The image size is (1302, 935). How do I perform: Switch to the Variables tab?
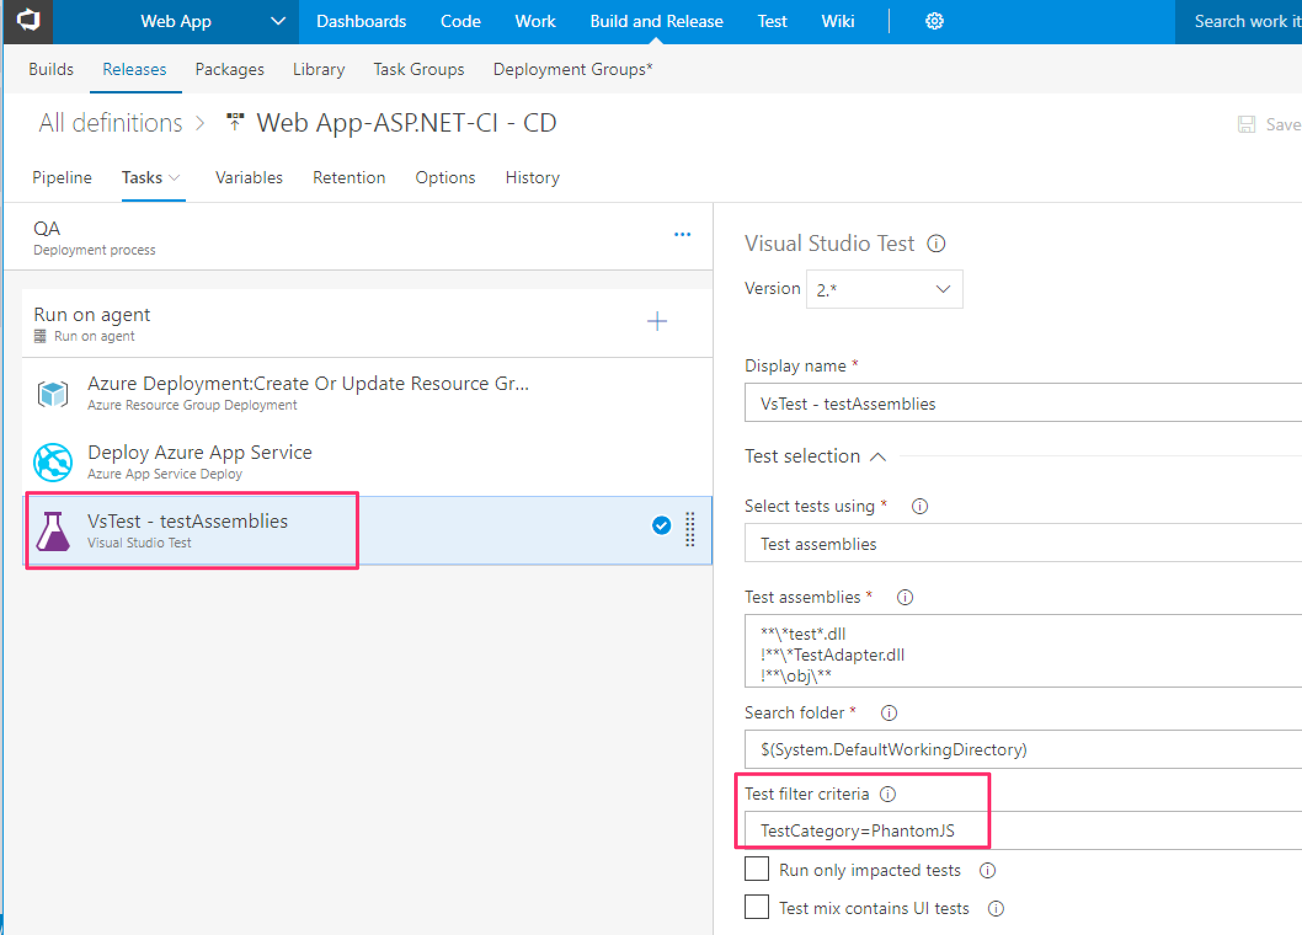click(249, 178)
